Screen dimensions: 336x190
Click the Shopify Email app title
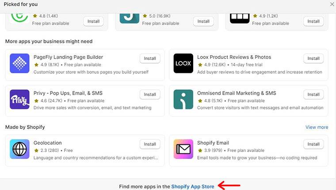213,143
